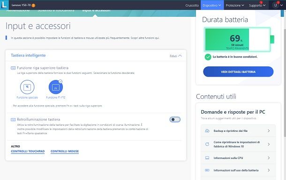The image size is (286, 180).
Task: Collapse the Tastiera intelligente section with Riduci
Action: pos(175,56)
